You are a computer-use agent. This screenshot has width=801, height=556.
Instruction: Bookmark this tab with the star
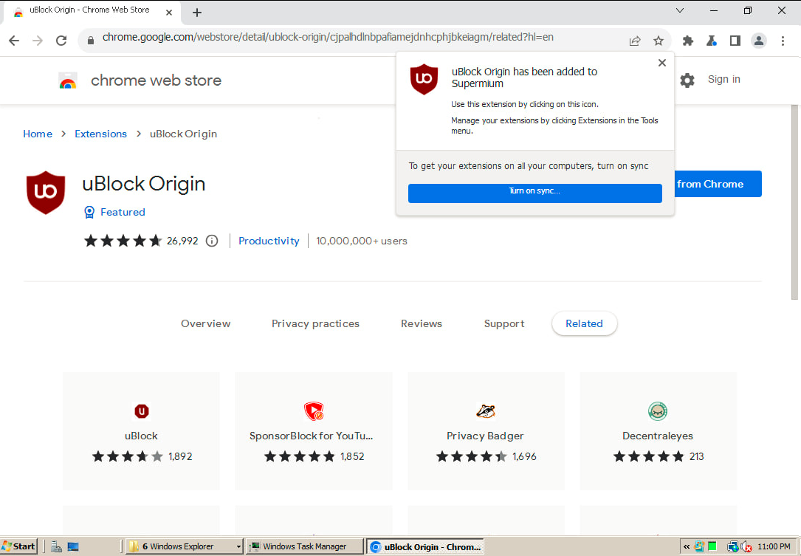pyautogui.click(x=659, y=41)
